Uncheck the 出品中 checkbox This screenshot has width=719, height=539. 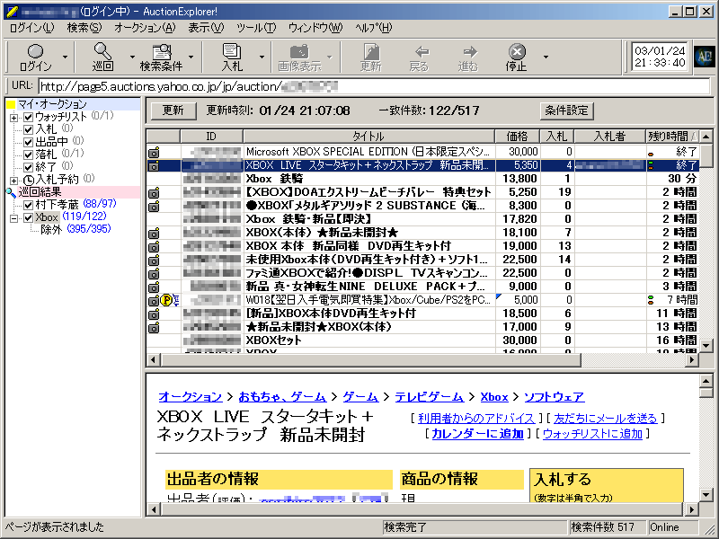pos(29,143)
